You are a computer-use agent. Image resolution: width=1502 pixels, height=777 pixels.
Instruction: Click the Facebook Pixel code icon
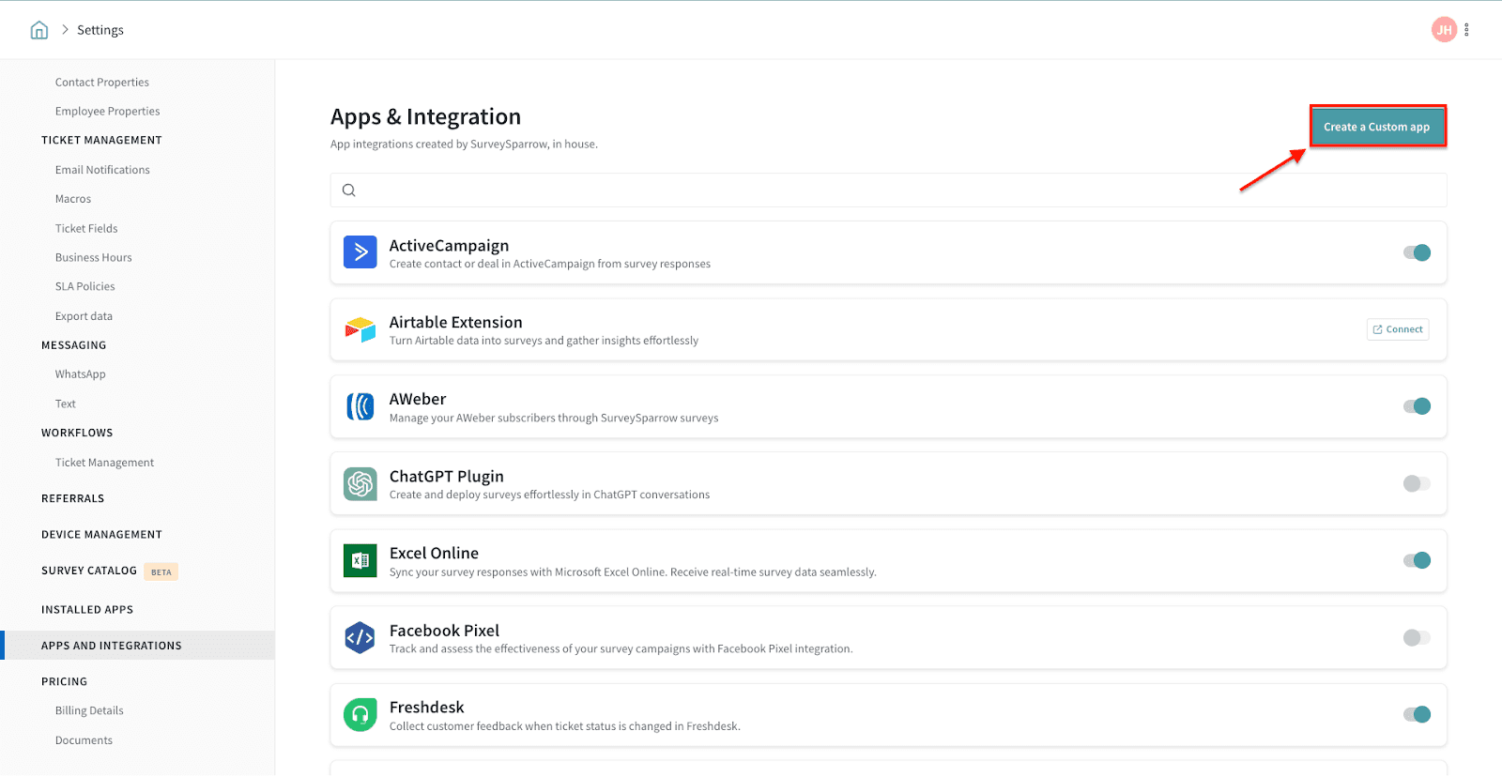[x=360, y=638]
